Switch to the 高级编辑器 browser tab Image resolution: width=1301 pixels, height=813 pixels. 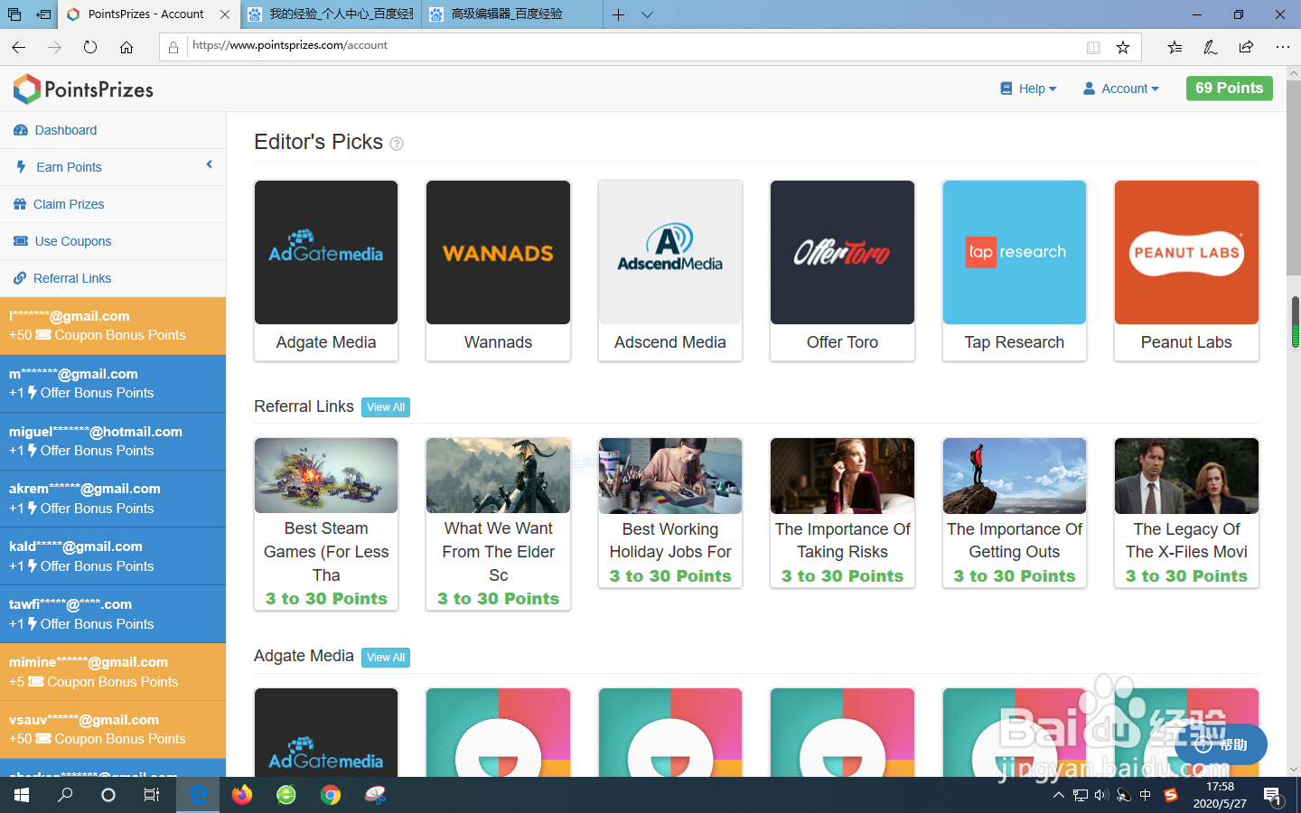512,14
